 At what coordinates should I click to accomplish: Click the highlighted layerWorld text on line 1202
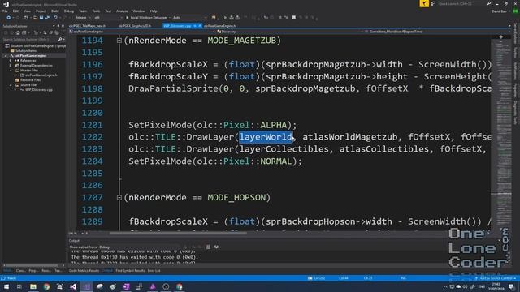pos(266,137)
